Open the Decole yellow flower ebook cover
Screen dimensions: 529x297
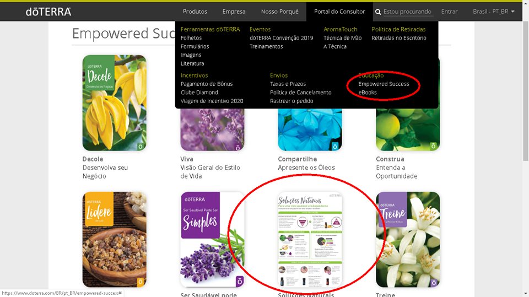(115, 102)
